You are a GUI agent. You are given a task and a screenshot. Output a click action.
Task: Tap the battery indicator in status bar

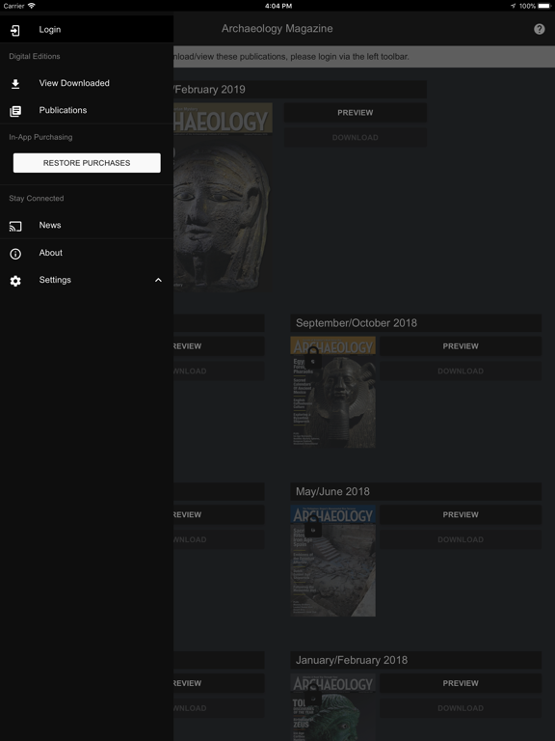[x=544, y=6]
